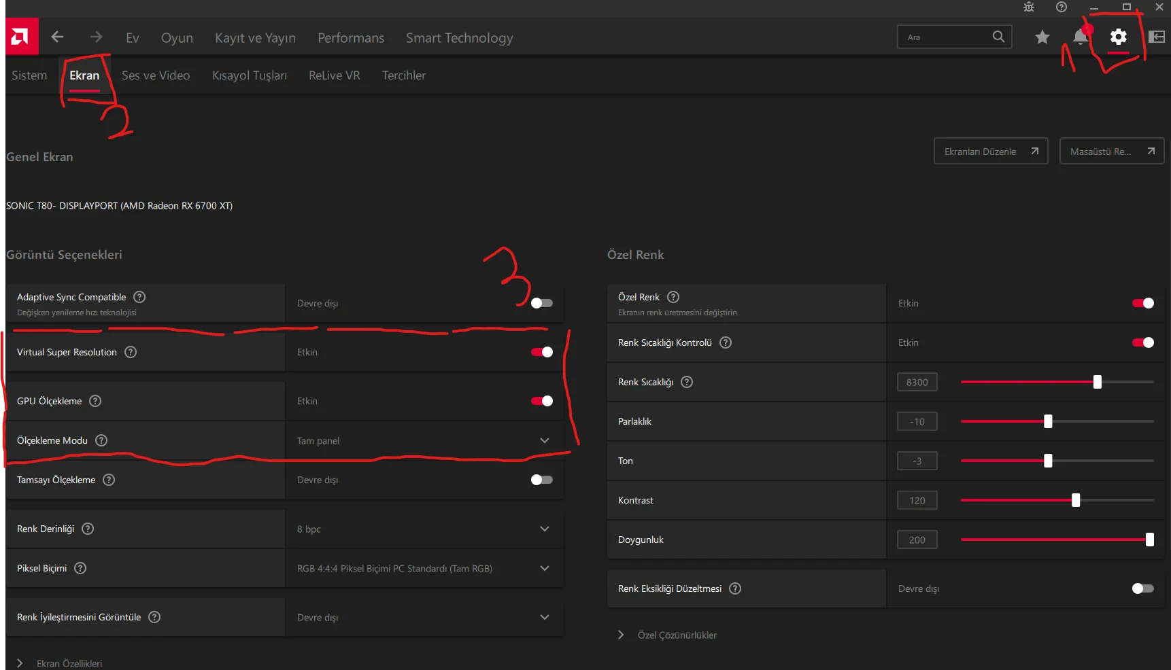Disable the GPU Ölçekleme toggle
1171x670 pixels.
click(x=541, y=401)
